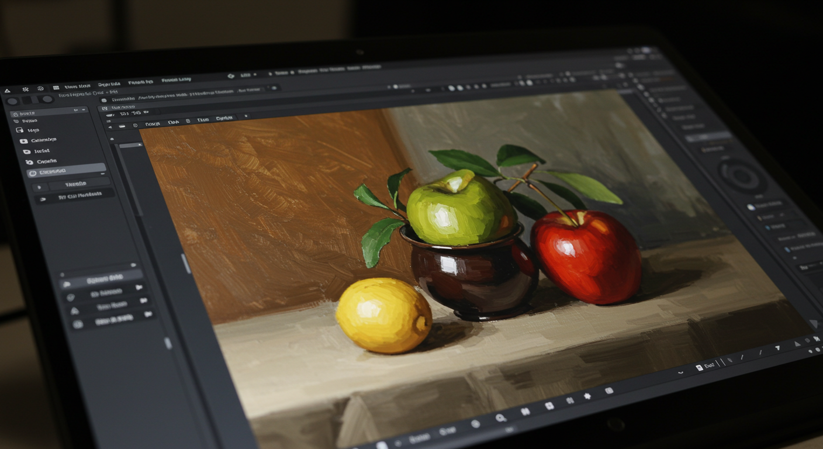Click the square icon right of the bottom gear
This screenshot has width=823, height=449.
click(x=609, y=390)
